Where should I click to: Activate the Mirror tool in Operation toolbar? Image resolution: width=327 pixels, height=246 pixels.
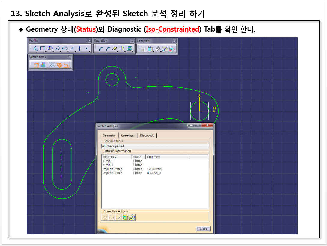[122, 49]
